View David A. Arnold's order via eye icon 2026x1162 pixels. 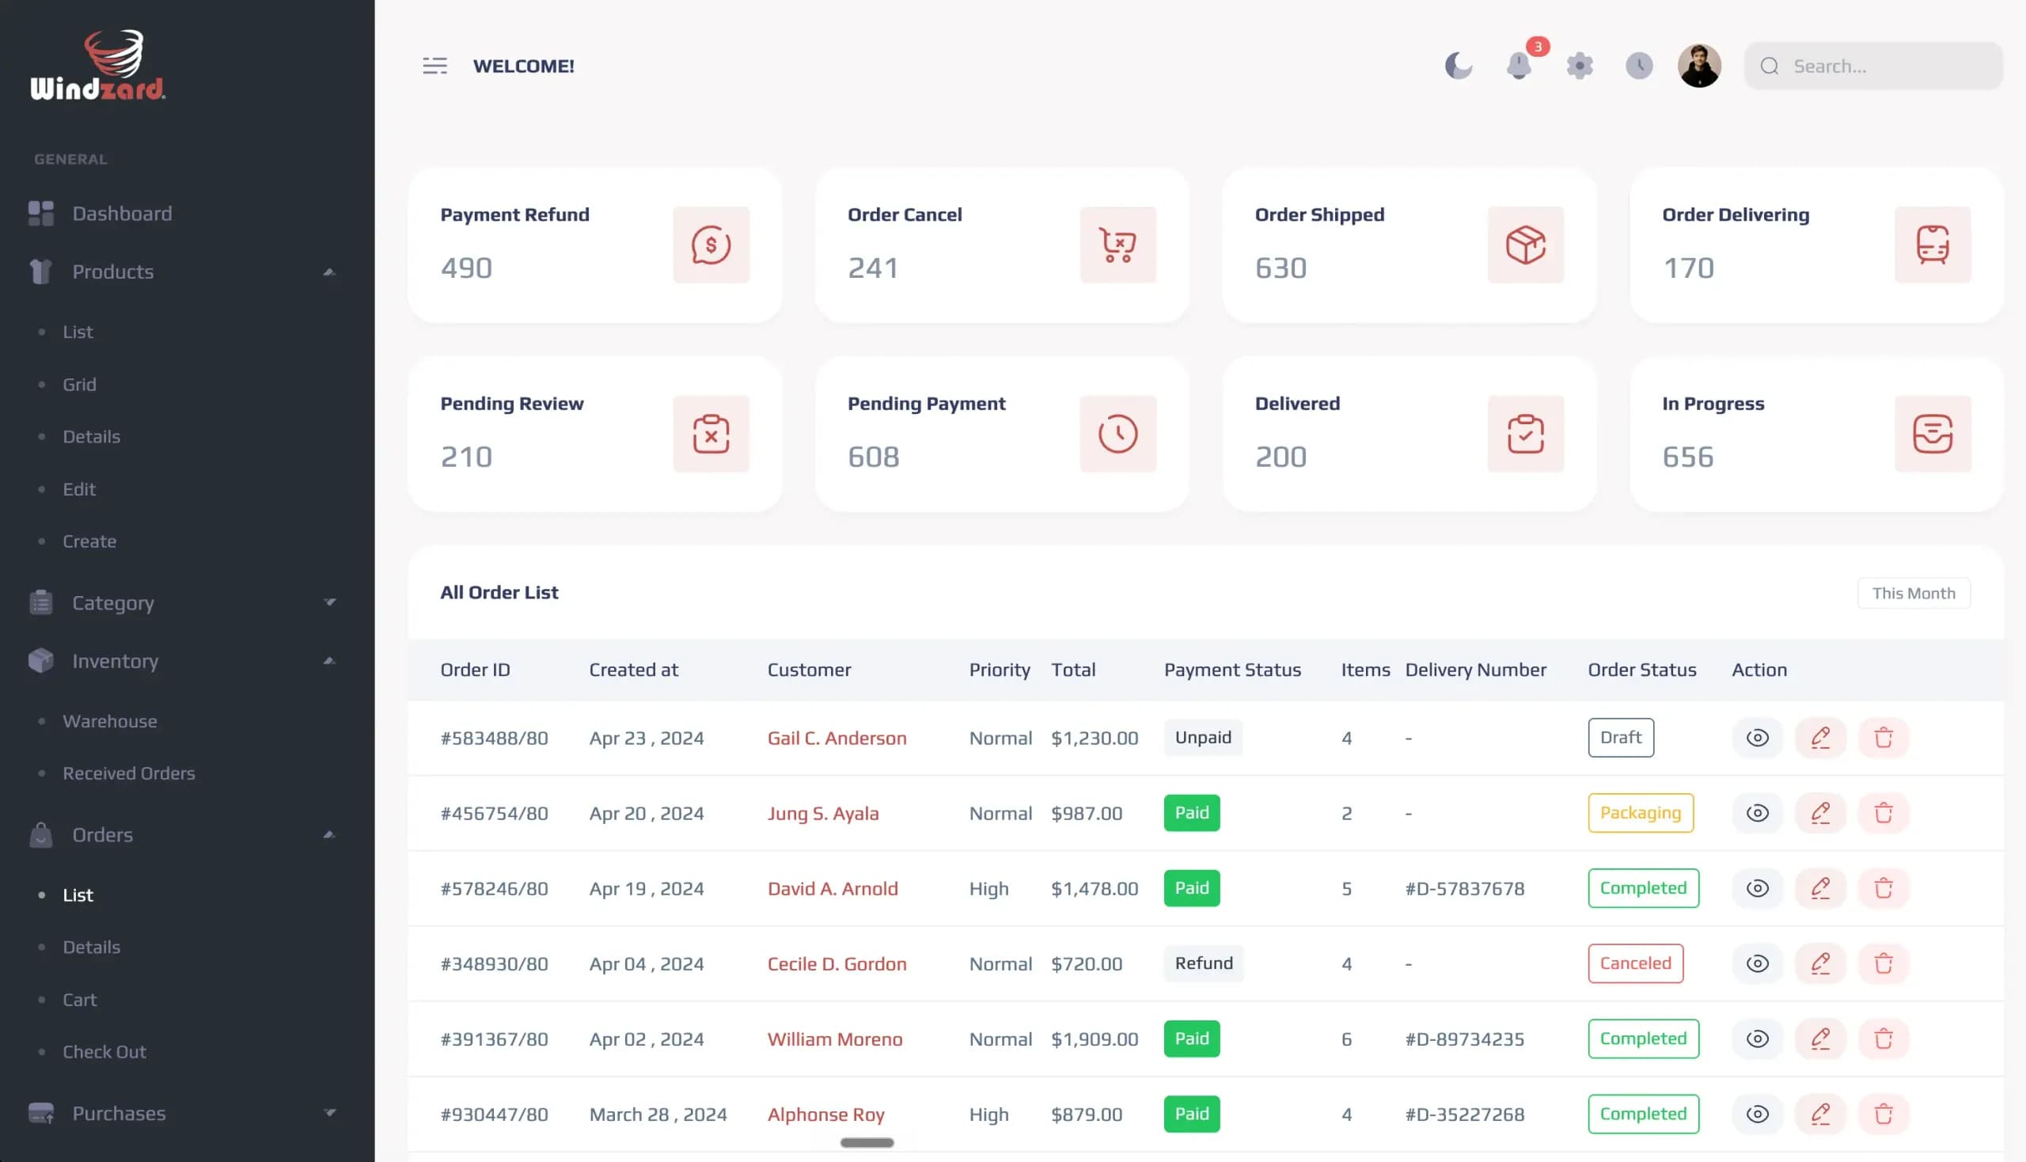coord(1757,887)
